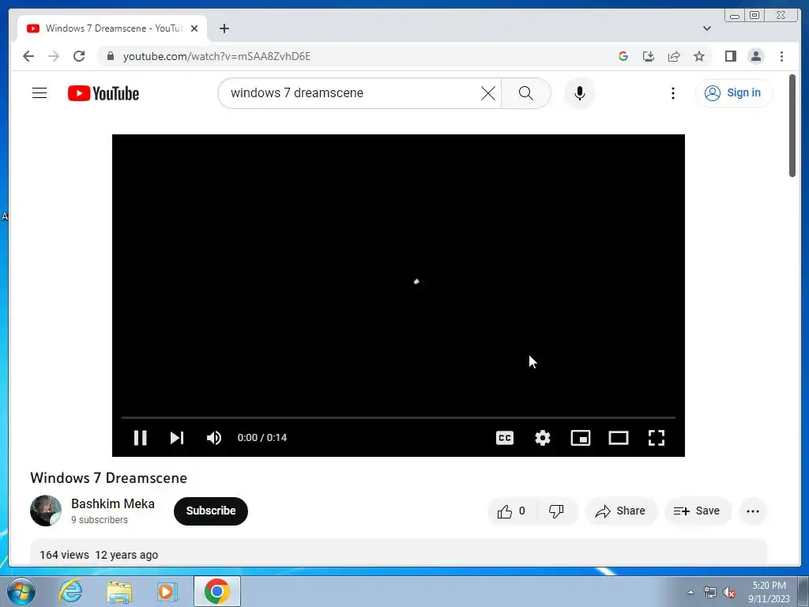Share this page from address bar
This screenshot has height=607, width=809.
(x=674, y=56)
